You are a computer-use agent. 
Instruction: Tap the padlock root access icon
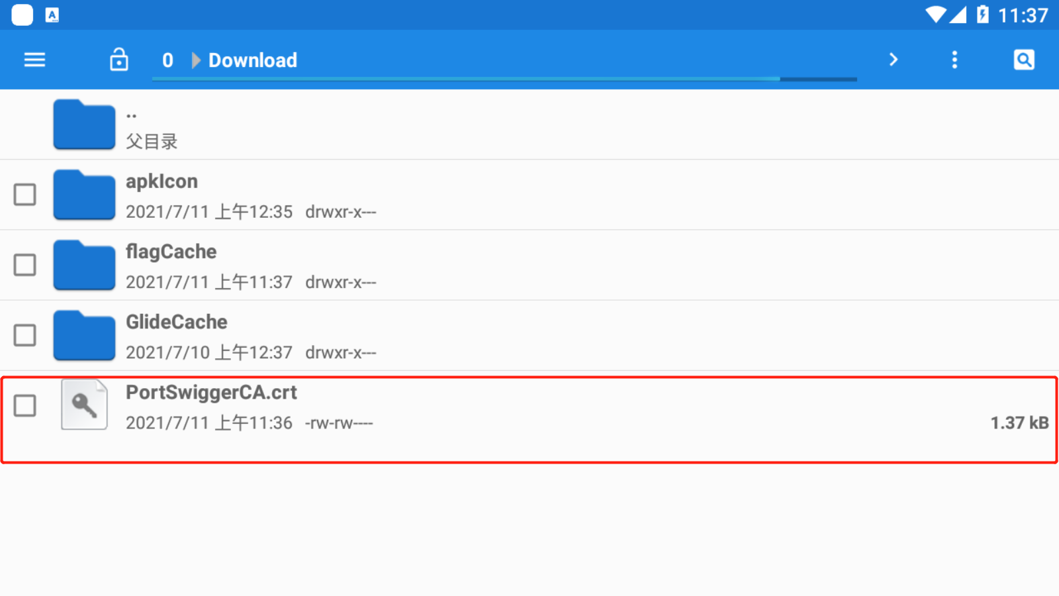119,60
